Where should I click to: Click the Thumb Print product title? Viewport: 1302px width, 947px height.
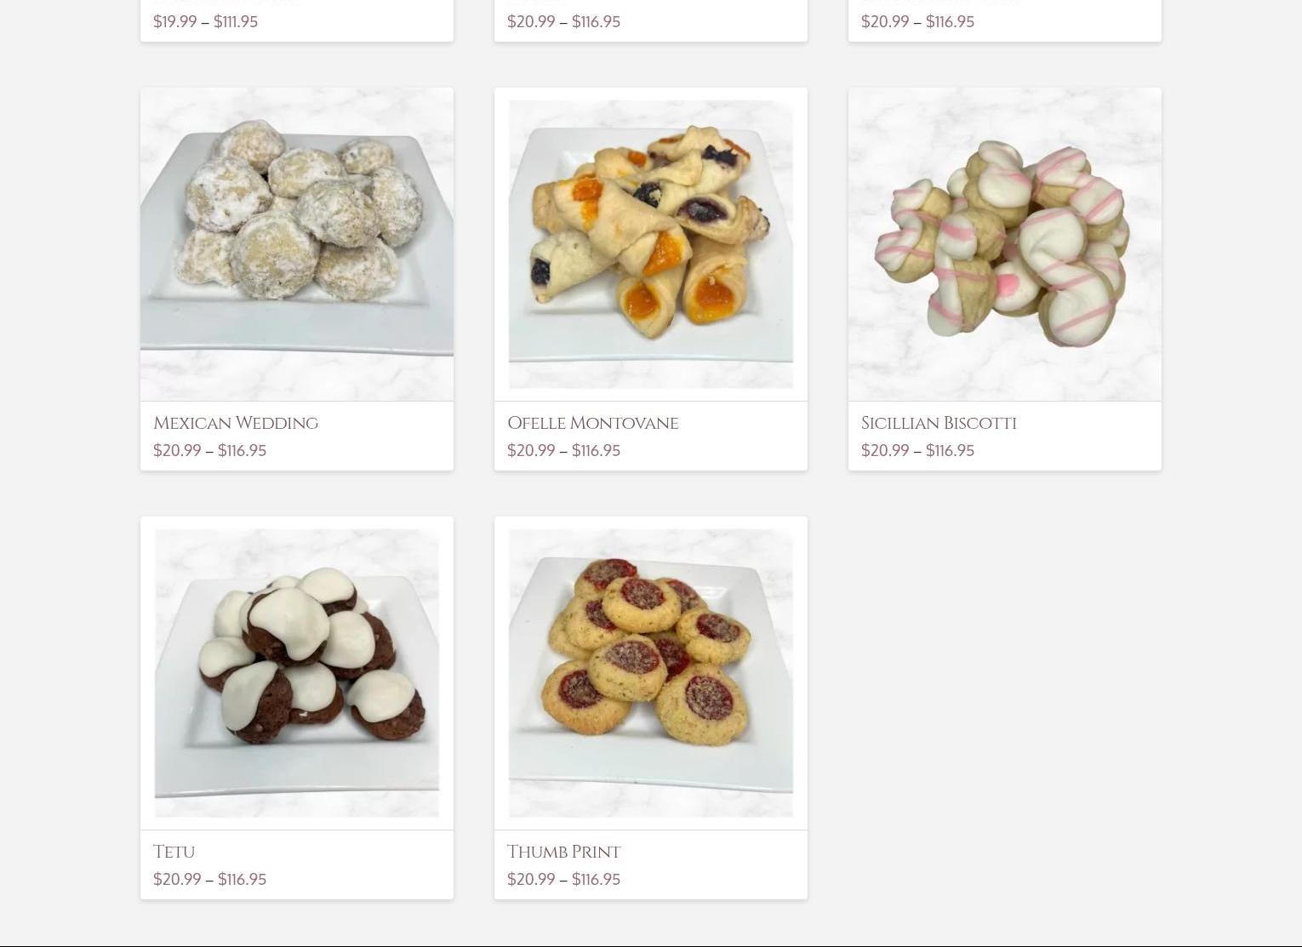point(564,852)
